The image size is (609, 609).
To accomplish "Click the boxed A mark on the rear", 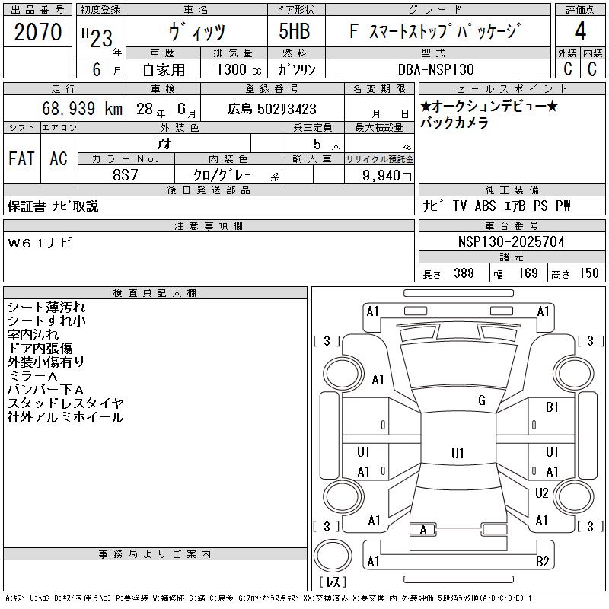I will (x=423, y=530).
